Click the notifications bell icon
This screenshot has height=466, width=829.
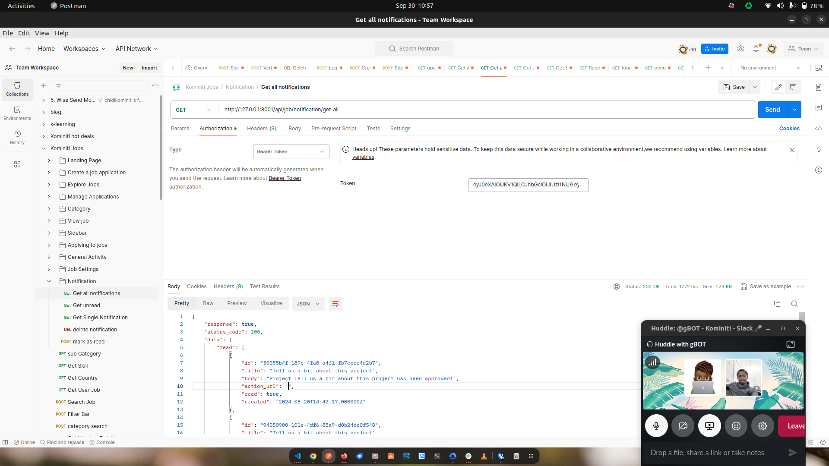(756, 49)
